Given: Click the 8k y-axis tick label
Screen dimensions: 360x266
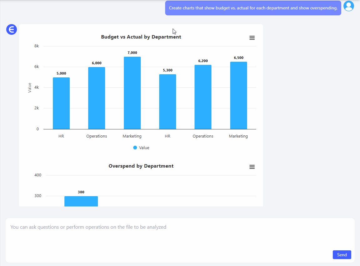Looking at the screenshot, I should pos(37,46).
